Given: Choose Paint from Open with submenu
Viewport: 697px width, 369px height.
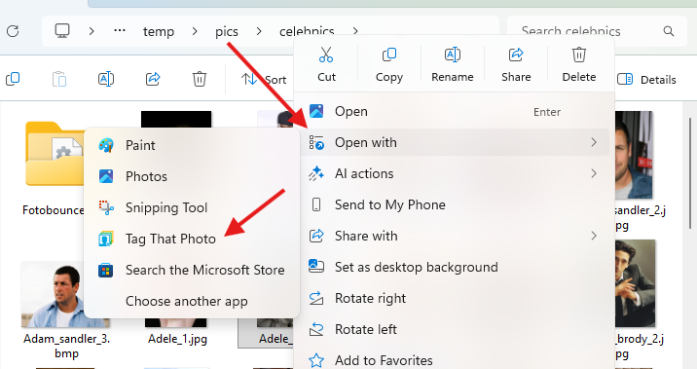Looking at the screenshot, I should pos(192,145).
